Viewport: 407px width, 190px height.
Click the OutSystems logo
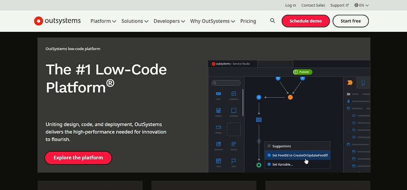57,21
